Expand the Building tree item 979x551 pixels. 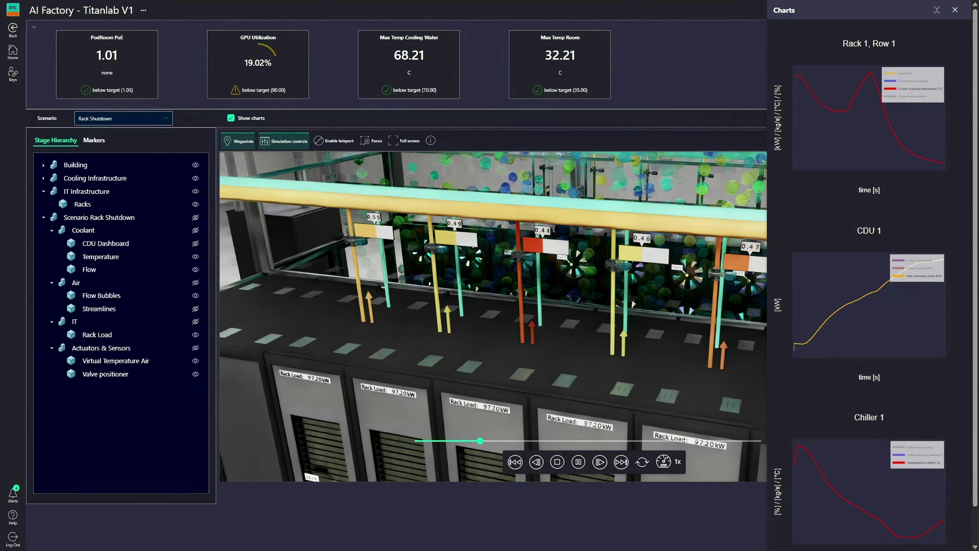pyautogui.click(x=43, y=165)
